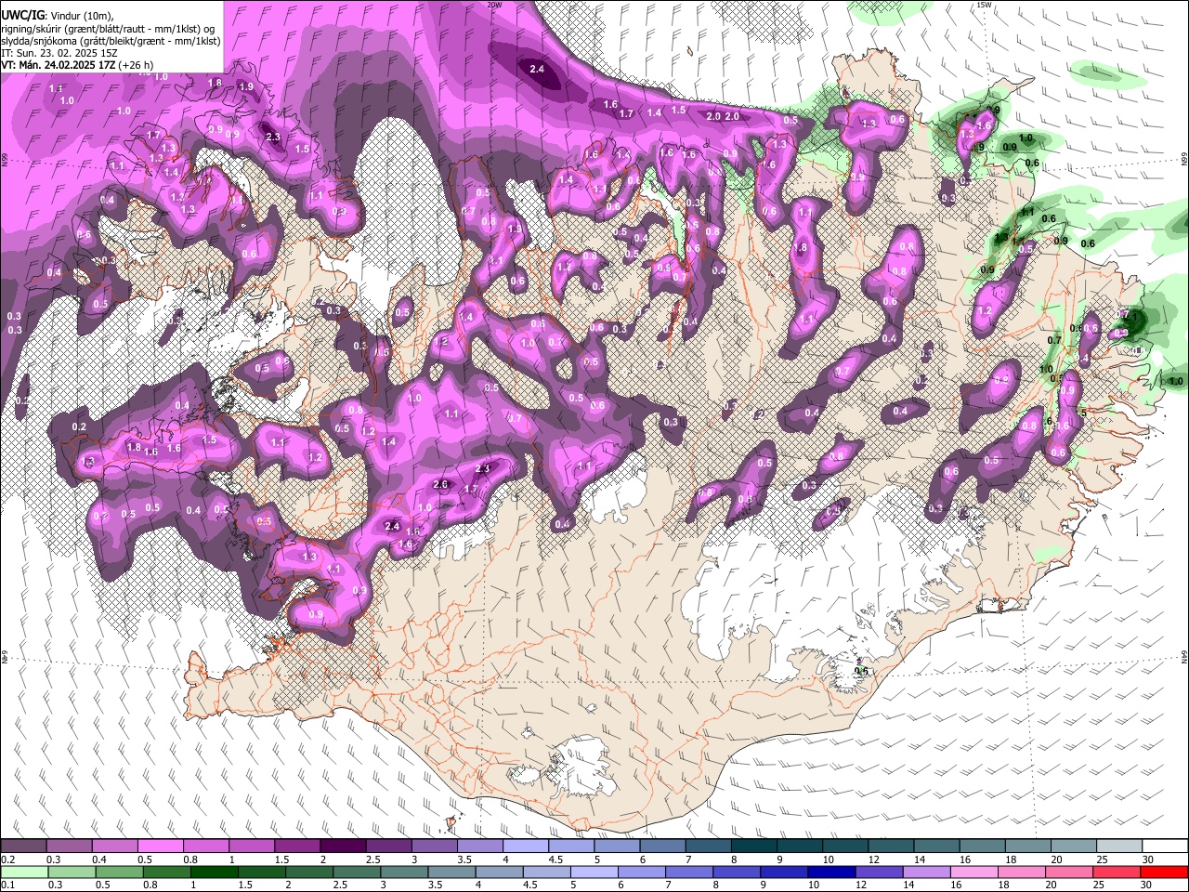1189x892 pixels.
Task: Click top legend swatch between 18 and 20
Action: click(x=1027, y=846)
